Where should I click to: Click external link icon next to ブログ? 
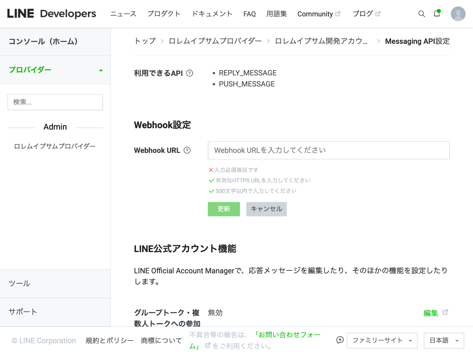(x=378, y=14)
